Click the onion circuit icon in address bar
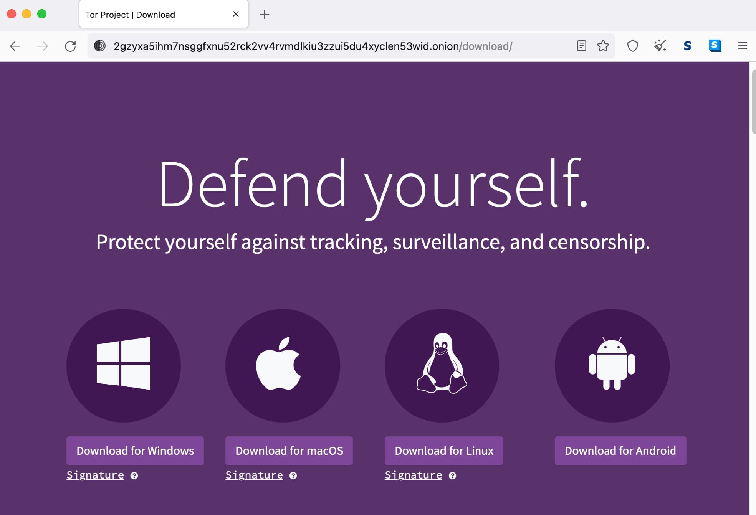 coord(100,46)
